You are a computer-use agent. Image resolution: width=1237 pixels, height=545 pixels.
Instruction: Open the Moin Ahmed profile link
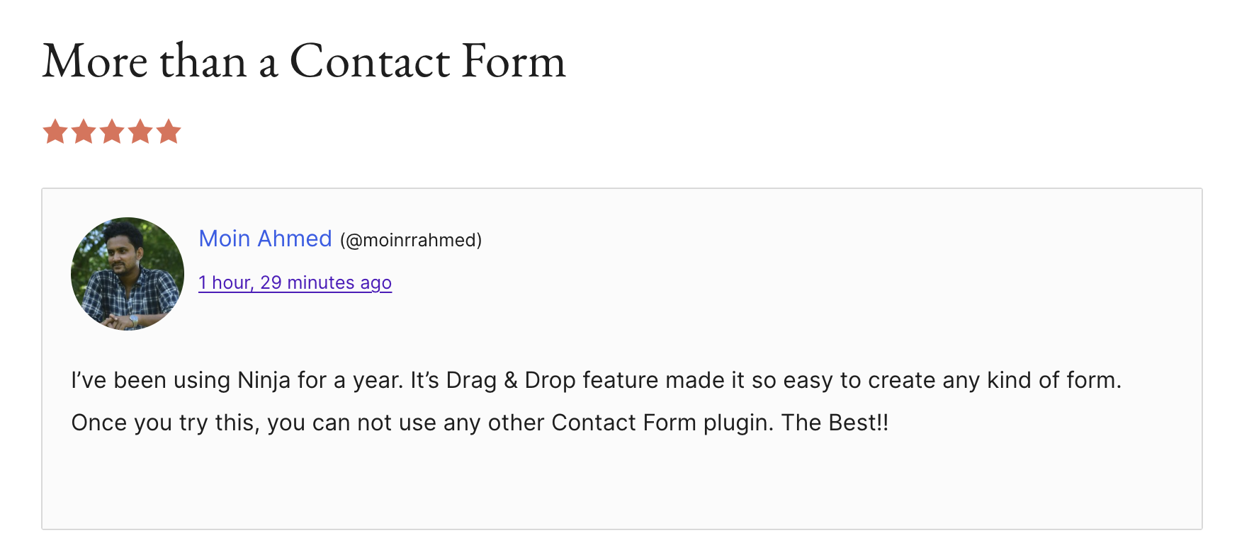pos(265,239)
